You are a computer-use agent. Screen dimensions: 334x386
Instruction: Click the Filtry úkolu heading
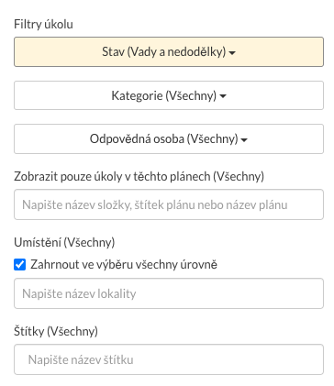point(43,24)
